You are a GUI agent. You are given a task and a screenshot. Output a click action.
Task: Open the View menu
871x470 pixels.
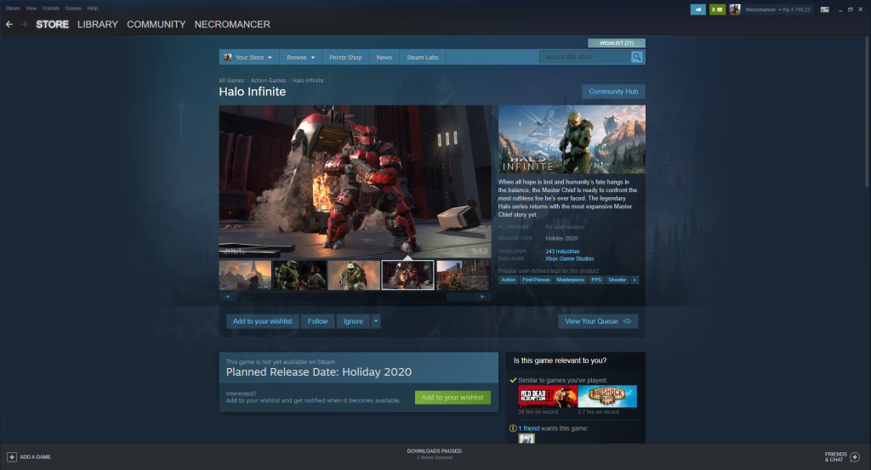(x=31, y=8)
